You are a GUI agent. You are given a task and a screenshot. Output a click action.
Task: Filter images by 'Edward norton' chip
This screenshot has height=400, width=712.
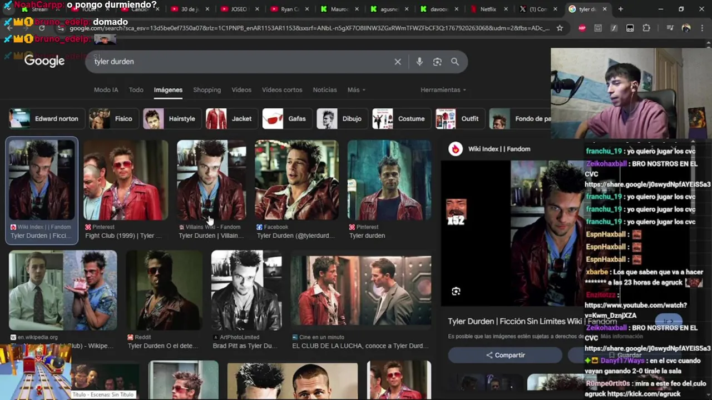[x=47, y=119]
